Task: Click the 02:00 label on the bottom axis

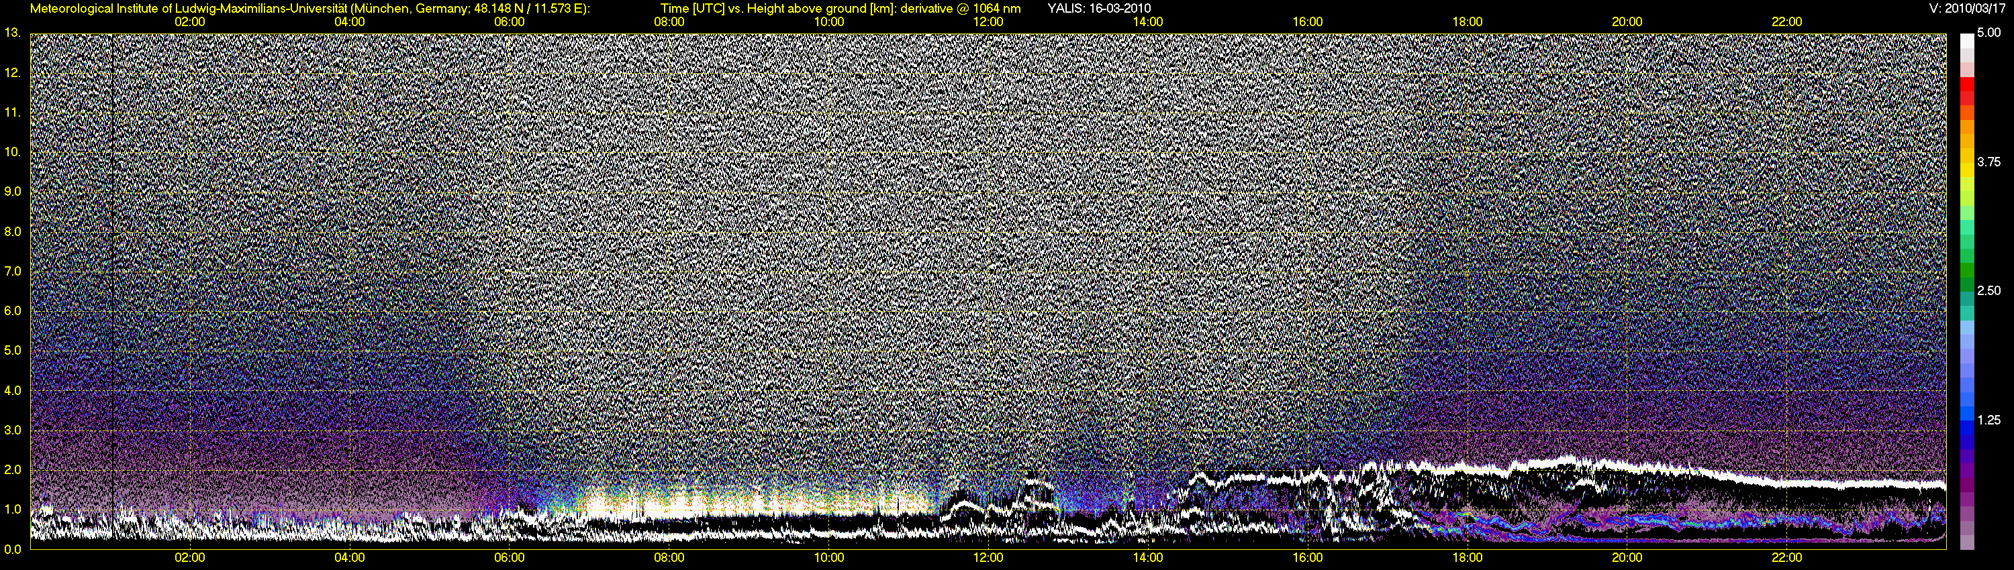Action: pyautogui.click(x=190, y=557)
